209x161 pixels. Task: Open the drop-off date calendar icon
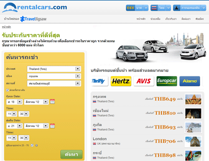tap(52, 126)
